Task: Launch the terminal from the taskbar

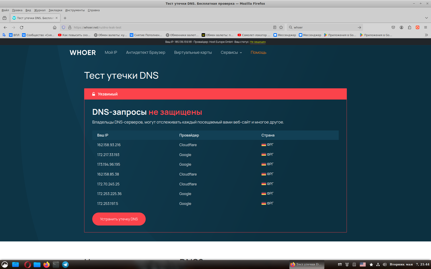Action: click(x=56, y=265)
